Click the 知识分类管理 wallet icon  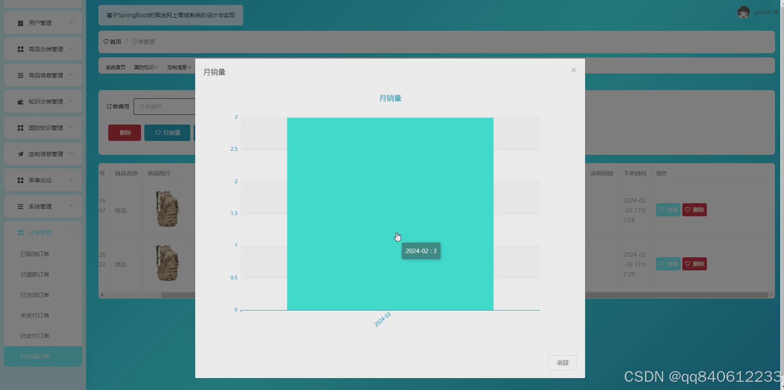[x=21, y=102]
